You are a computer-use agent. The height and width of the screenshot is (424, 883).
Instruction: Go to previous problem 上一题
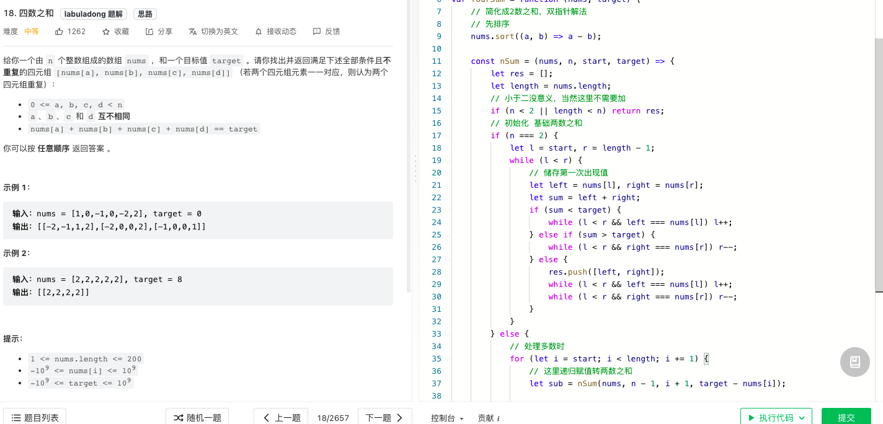coord(282,417)
